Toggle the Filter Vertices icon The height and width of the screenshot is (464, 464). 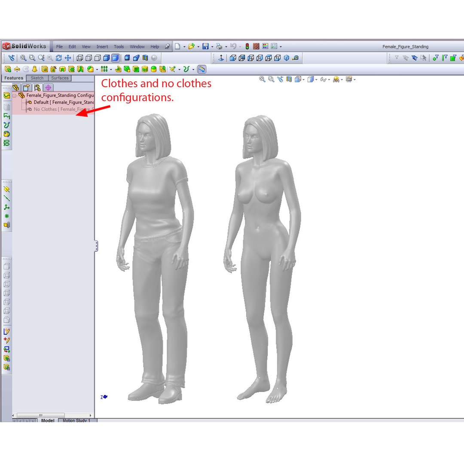(x=435, y=58)
